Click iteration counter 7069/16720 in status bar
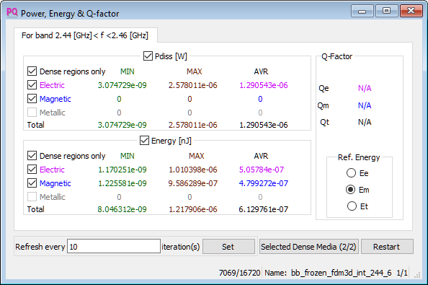Viewport: 428px width, 285px height. (x=240, y=273)
